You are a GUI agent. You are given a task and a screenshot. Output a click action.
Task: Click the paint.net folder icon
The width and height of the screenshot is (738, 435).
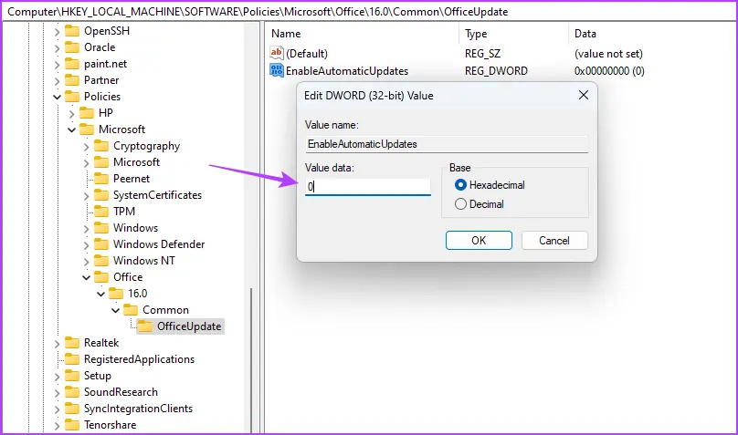click(x=71, y=64)
